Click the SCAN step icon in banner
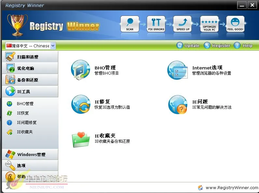 pyautogui.click(x=130, y=24)
